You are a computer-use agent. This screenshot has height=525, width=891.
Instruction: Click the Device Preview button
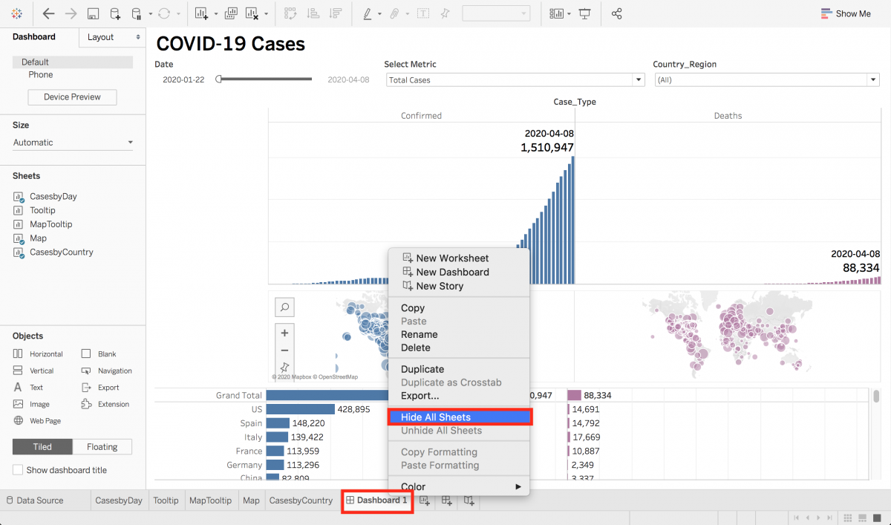click(71, 97)
